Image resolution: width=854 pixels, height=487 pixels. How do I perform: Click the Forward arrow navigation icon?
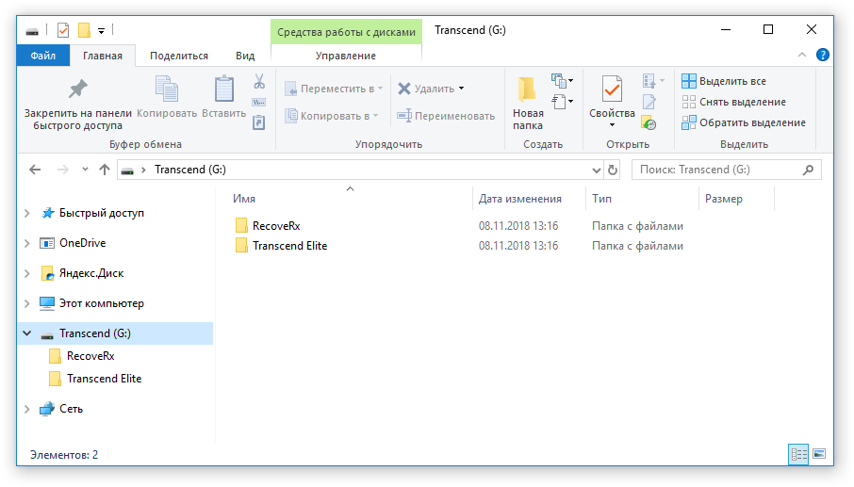63,170
